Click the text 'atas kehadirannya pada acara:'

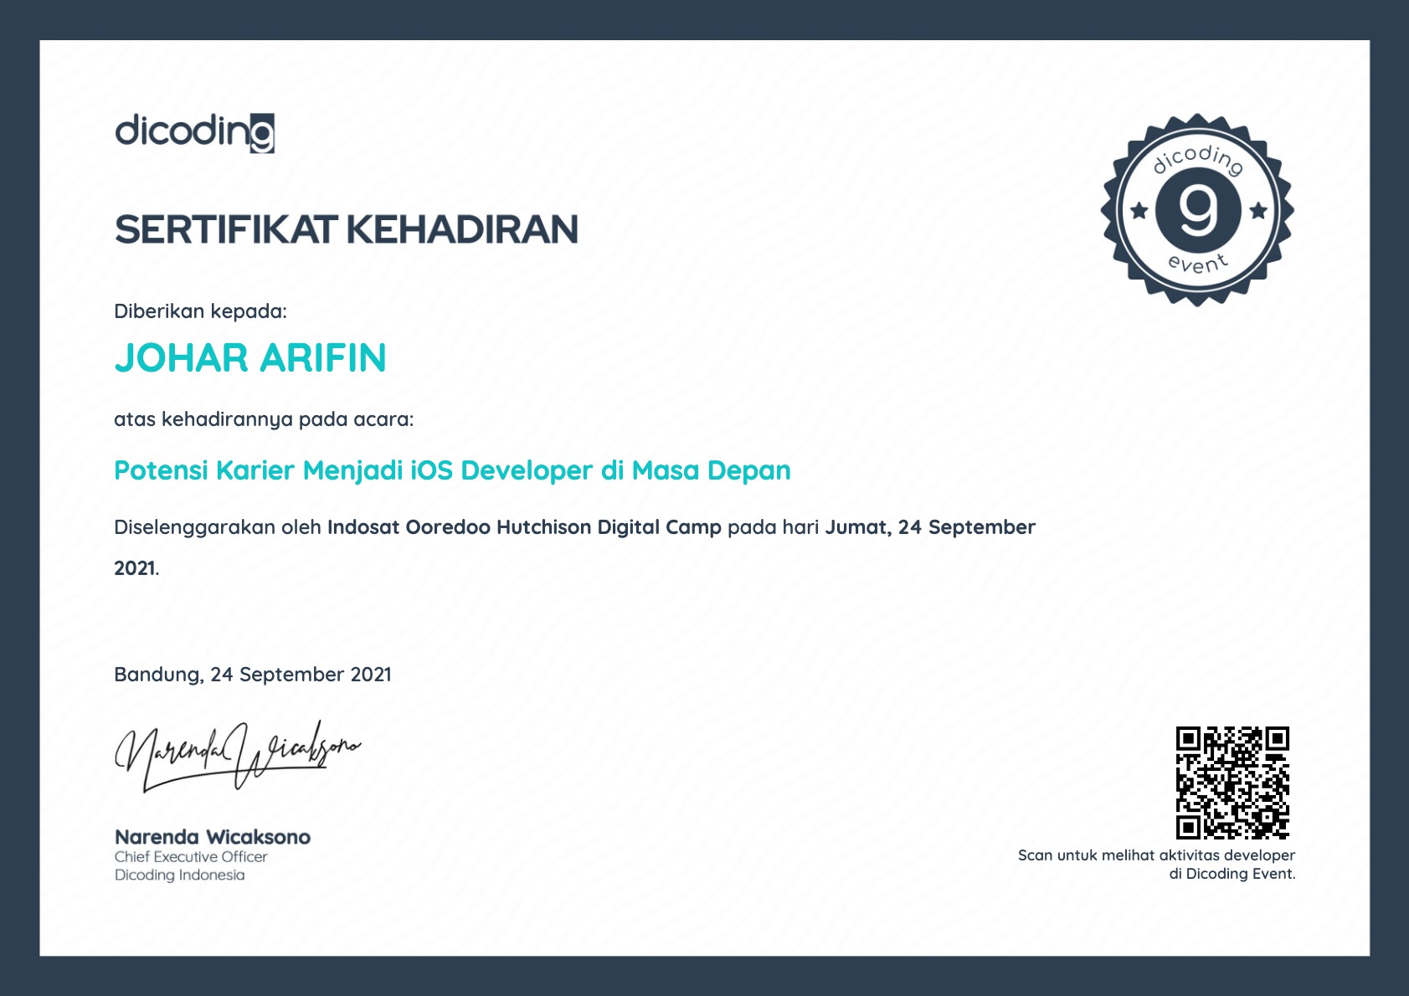[x=264, y=419]
